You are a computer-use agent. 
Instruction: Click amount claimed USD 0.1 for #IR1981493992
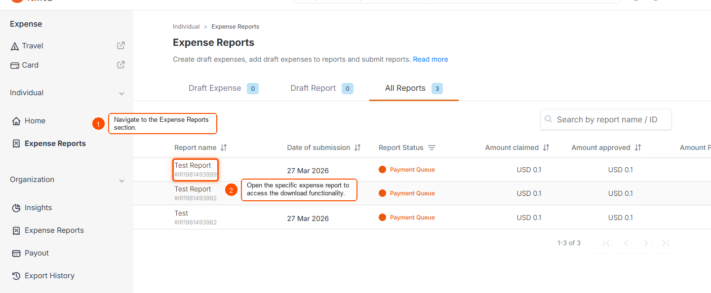click(x=529, y=193)
